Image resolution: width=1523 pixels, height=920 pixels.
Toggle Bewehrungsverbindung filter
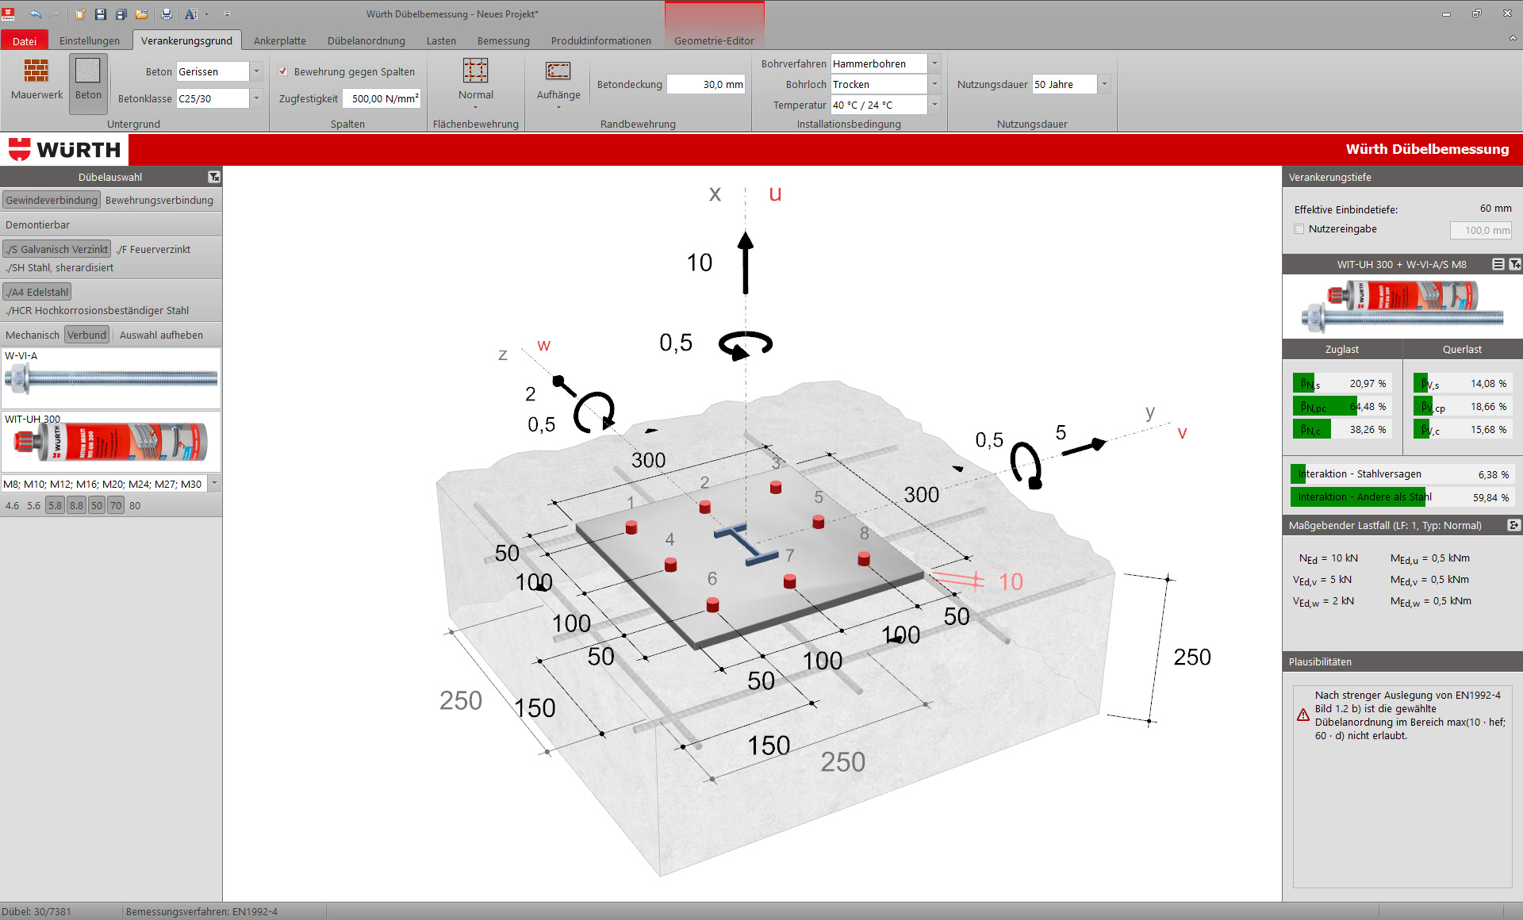click(159, 200)
